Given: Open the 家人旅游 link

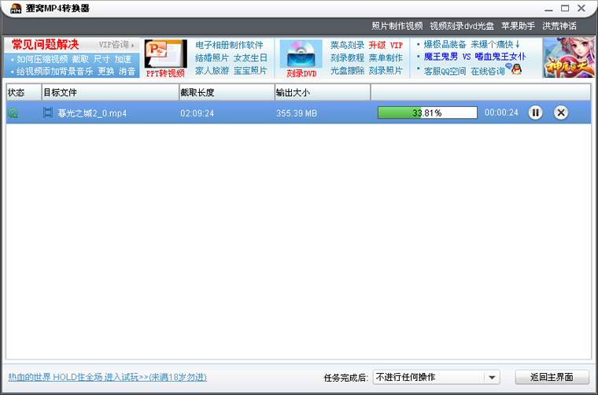Looking at the screenshot, I should pos(212,71).
